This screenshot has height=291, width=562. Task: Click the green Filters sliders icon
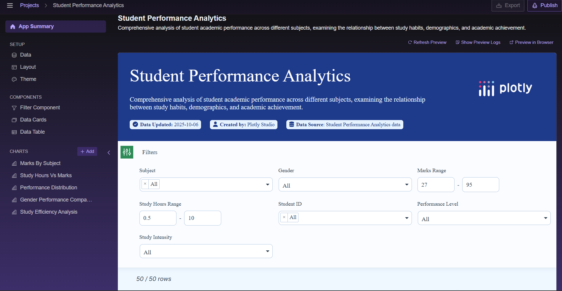click(x=127, y=152)
